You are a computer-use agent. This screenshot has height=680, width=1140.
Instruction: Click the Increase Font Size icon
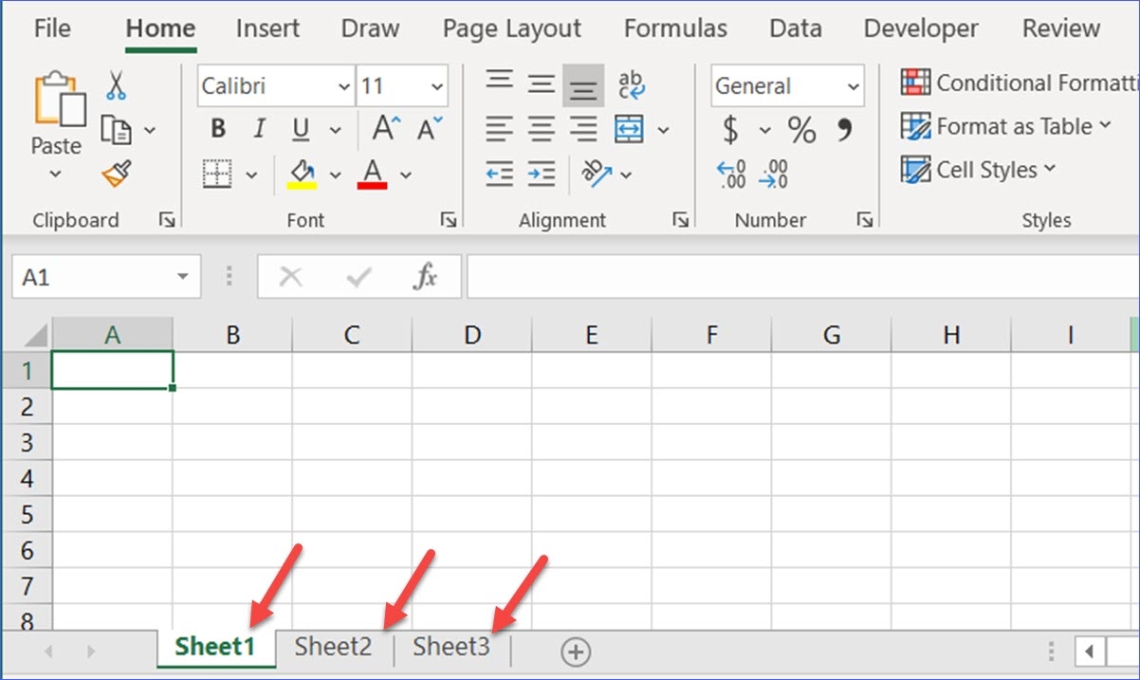click(x=383, y=129)
